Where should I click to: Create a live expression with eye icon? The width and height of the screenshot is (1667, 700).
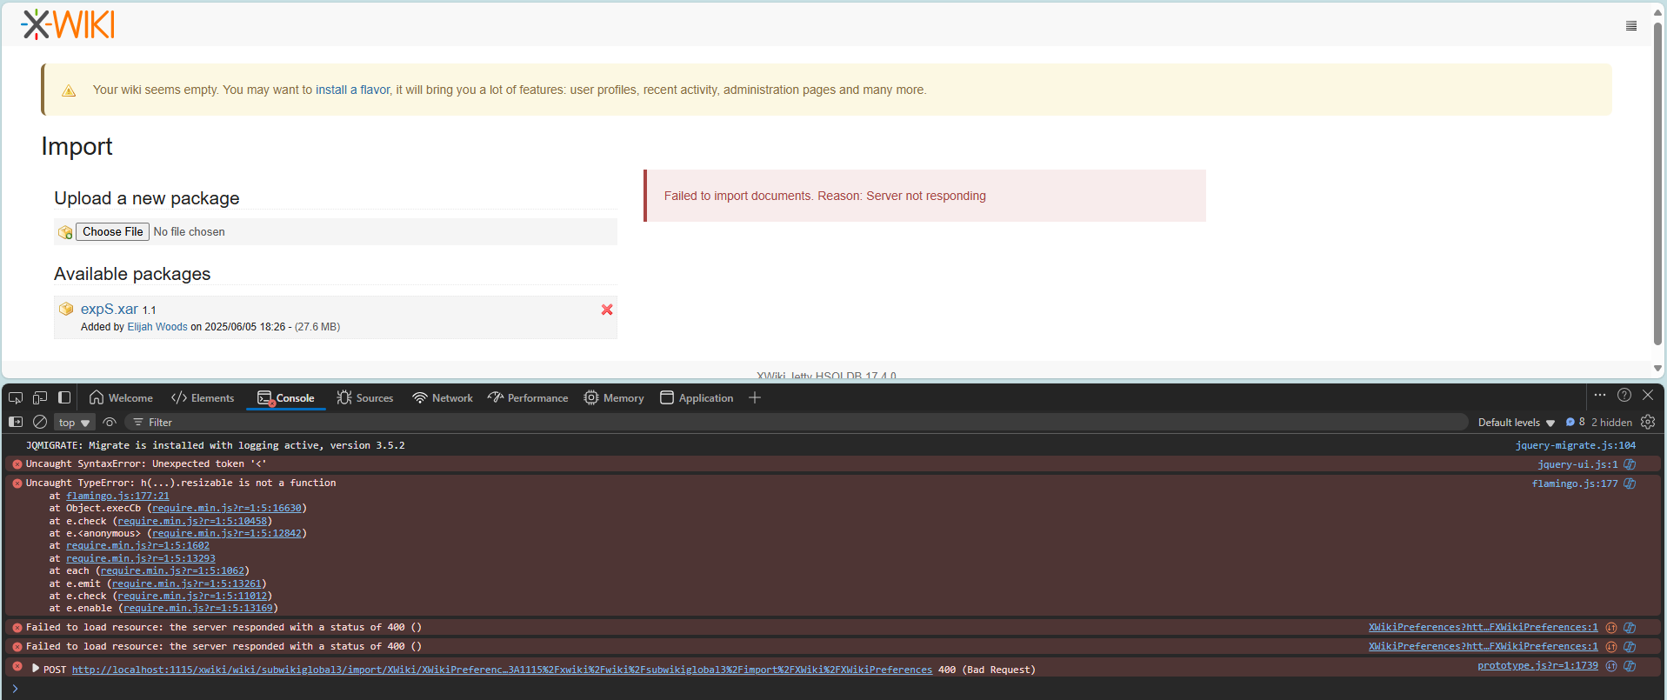(x=110, y=422)
